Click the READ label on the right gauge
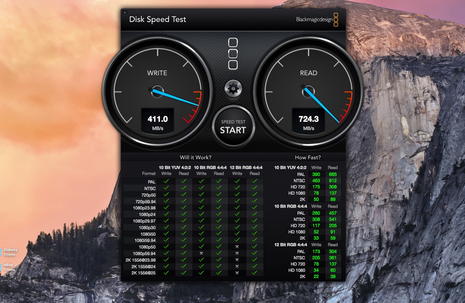 [x=308, y=73]
